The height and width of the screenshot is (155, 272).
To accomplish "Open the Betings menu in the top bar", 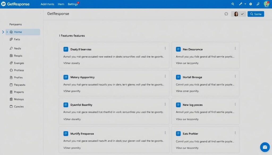I will (73, 4).
